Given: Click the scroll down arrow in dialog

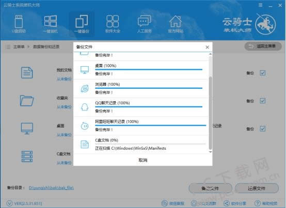Looking at the screenshot, I should click(x=210, y=152).
